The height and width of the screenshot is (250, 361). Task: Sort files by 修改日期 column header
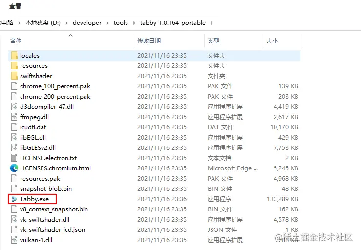click(x=149, y=41)
